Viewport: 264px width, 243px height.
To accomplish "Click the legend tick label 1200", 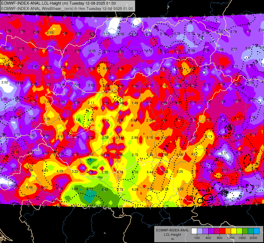I will [231, 238].
